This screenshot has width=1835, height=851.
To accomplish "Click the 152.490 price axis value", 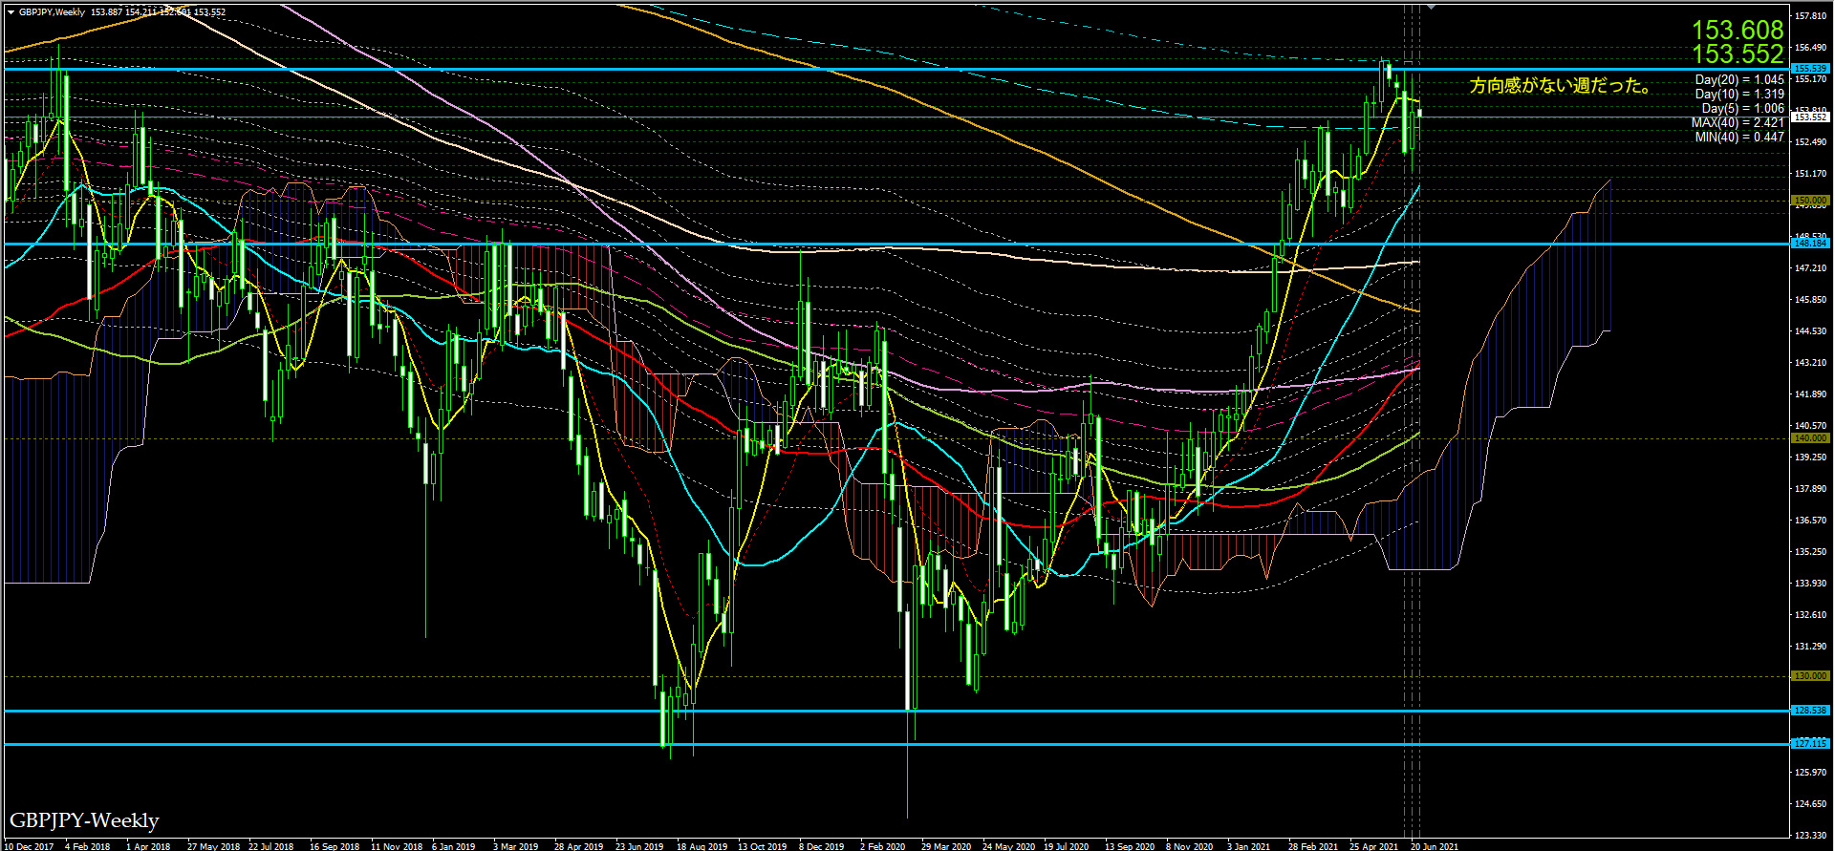I will 1811,142.
